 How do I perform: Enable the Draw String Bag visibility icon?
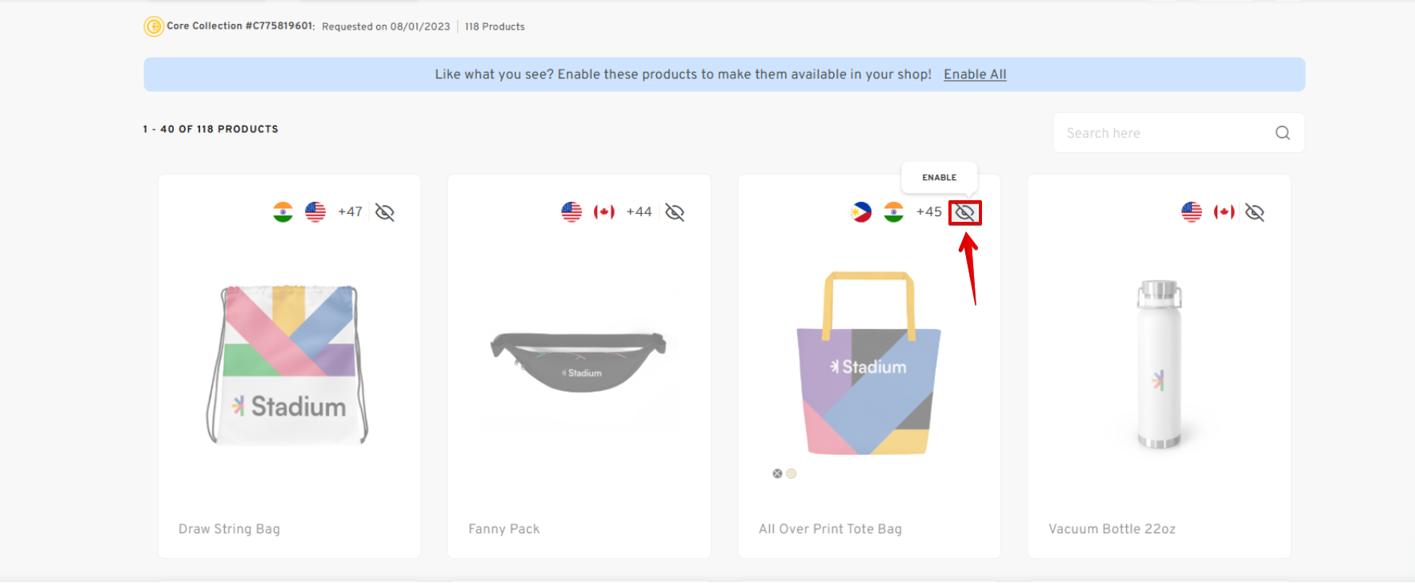(x=385, y=212)
